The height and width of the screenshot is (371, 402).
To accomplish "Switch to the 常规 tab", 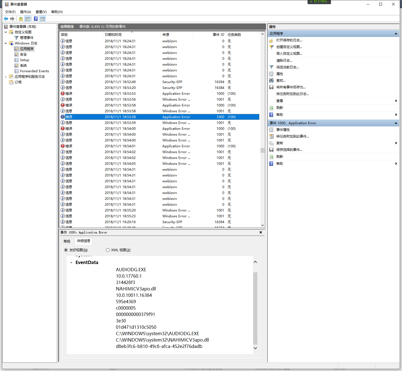I will click(67, 241).
